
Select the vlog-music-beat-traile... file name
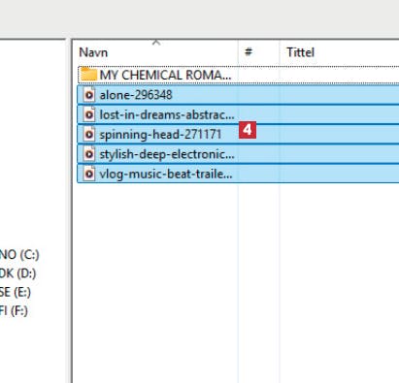tap(166, 175)
